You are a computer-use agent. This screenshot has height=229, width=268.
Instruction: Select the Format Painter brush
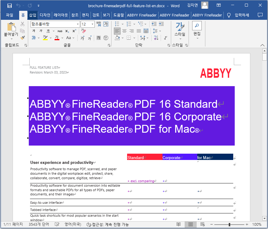click(22, 38)
